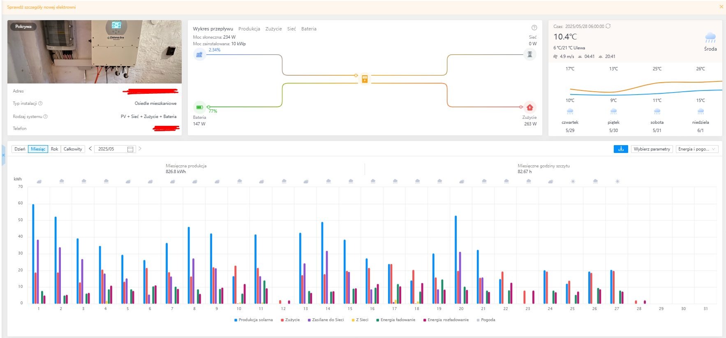Click the help question mark in flow panel
726x338 pixels.
click(534, 28)
